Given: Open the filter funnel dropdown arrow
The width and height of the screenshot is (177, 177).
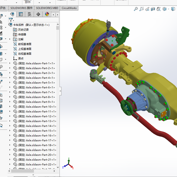Looking at the screenshot, I should pyautogui.click(x=13, y=21).
